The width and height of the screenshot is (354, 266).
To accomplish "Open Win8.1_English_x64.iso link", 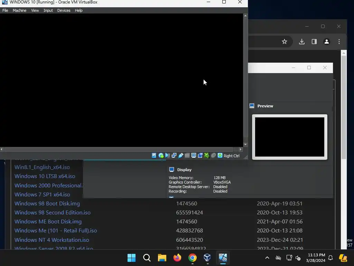I will click(42, 167).
